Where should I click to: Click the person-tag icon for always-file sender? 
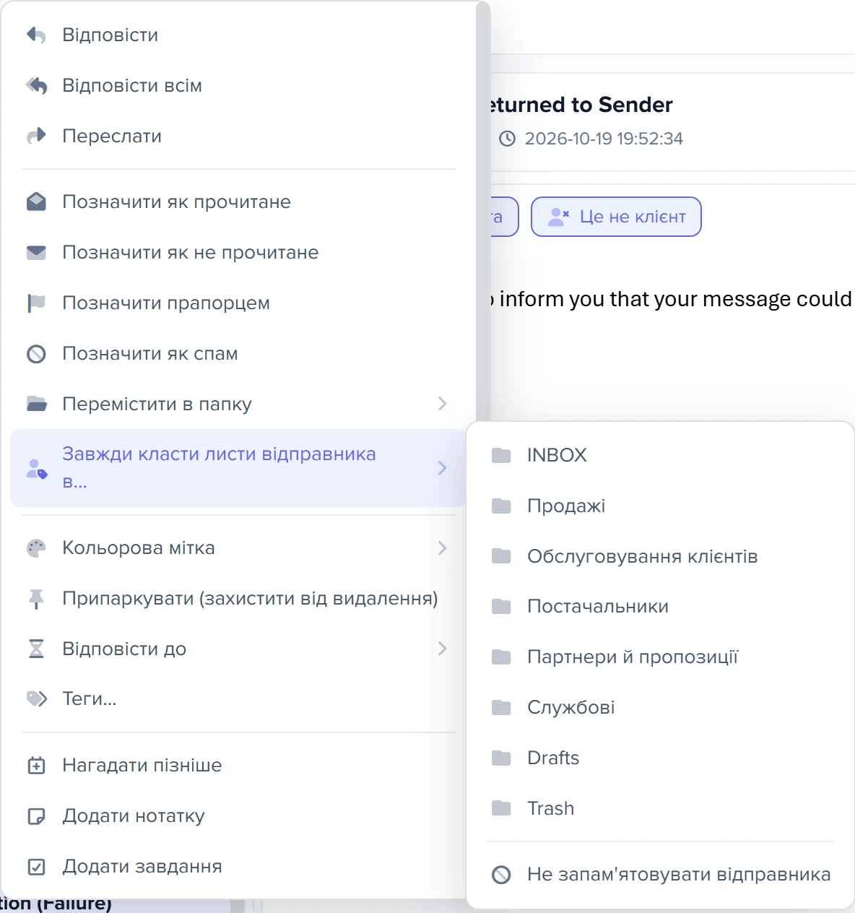pos(36,468)
